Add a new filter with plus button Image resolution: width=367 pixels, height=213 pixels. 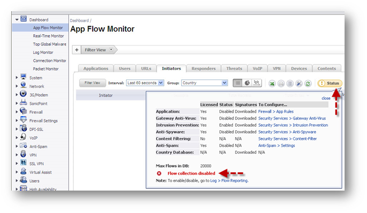click(76, 50)
